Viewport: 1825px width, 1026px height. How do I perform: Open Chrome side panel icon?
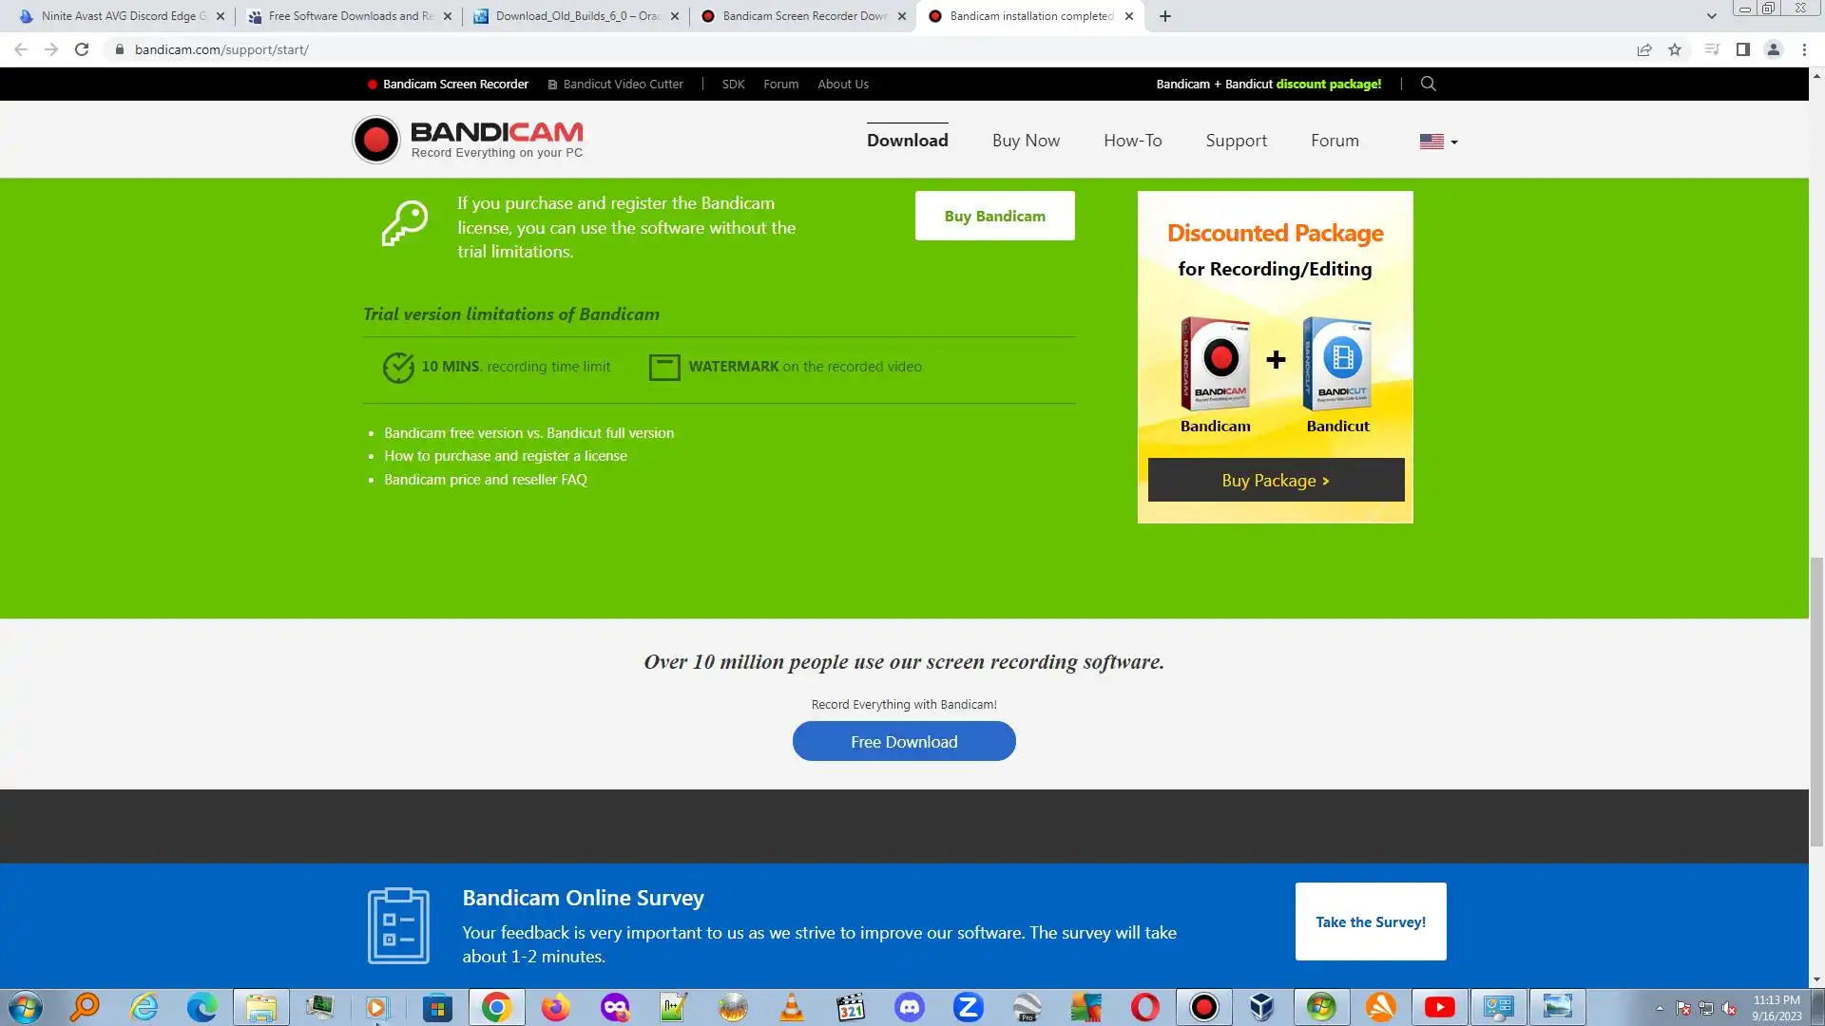1742,49
